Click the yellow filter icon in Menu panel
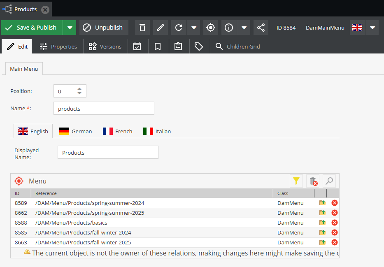384x267 pixels. pyautogui.click(x=296, y=181)
